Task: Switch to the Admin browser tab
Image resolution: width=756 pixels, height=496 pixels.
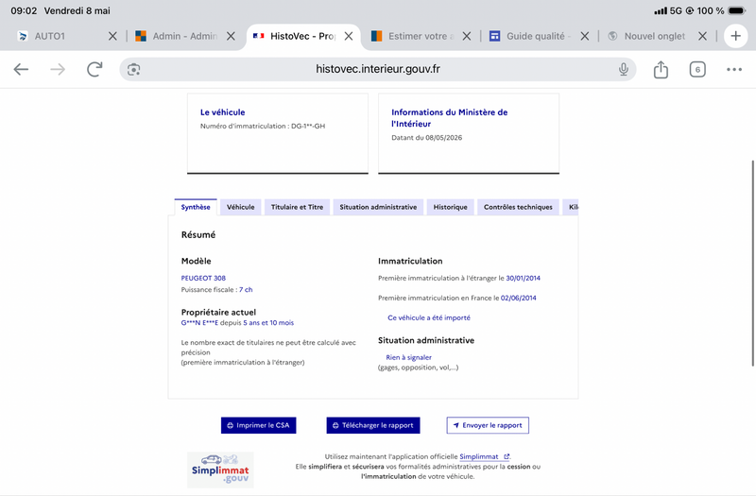Action: 177,36
